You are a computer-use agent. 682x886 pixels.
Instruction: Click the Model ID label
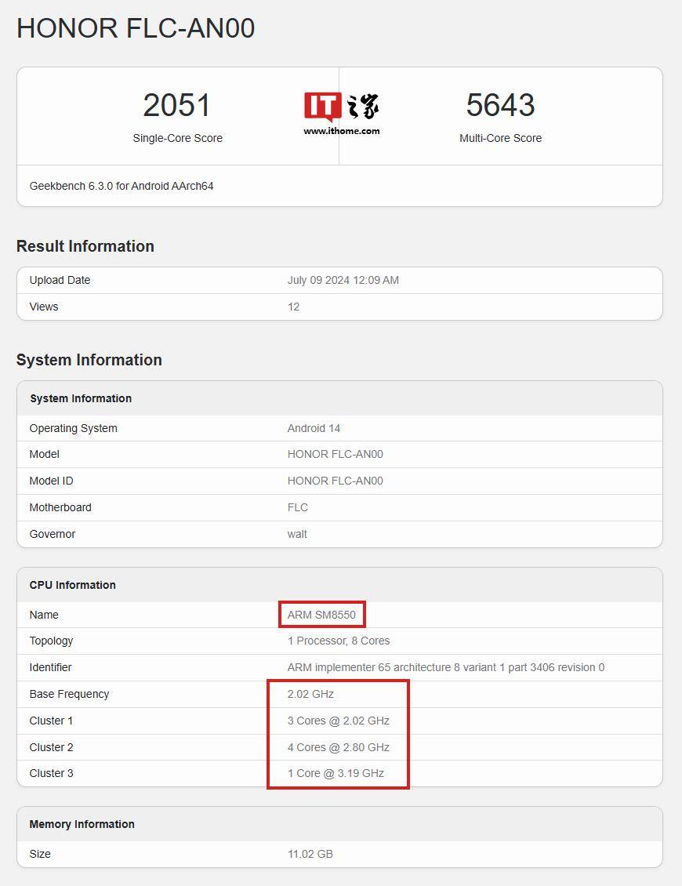tap(52, 481)
